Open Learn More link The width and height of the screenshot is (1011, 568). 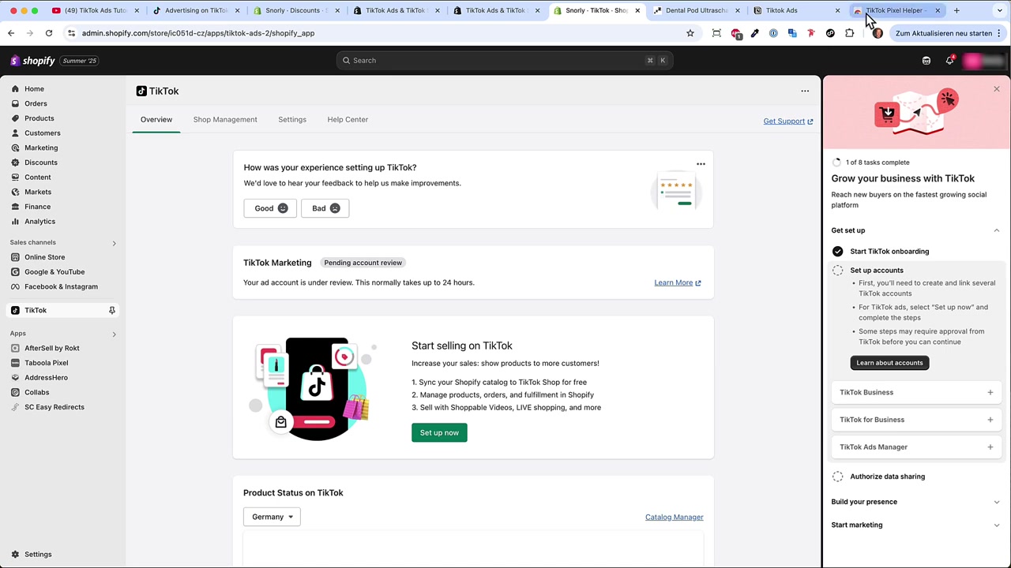677,282
